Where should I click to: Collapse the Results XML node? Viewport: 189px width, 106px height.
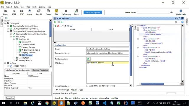138,26
